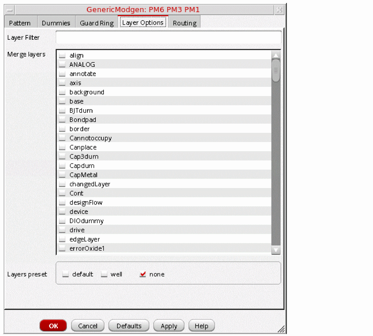Click into the Layer Filter input field
Screen dimensions: 373x336
coord(168,37)
